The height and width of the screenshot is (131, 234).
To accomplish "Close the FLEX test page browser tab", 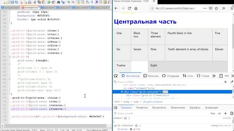I will tap(154, 1).
